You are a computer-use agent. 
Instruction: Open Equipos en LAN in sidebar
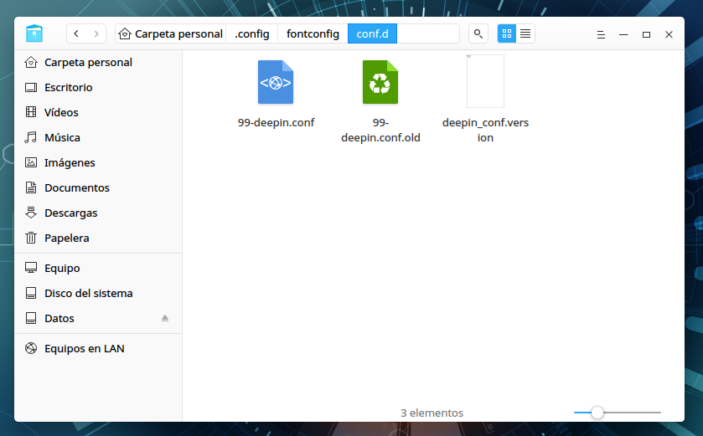point(84,348)
